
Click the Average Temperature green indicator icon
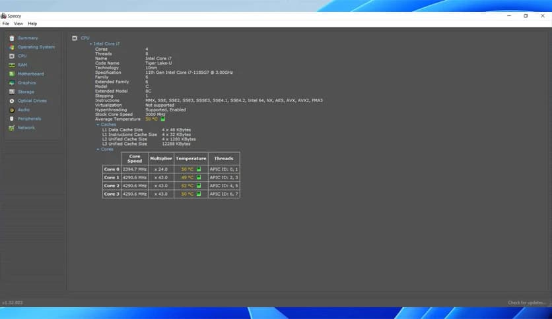pyautogui.click(x=162, y=119)
